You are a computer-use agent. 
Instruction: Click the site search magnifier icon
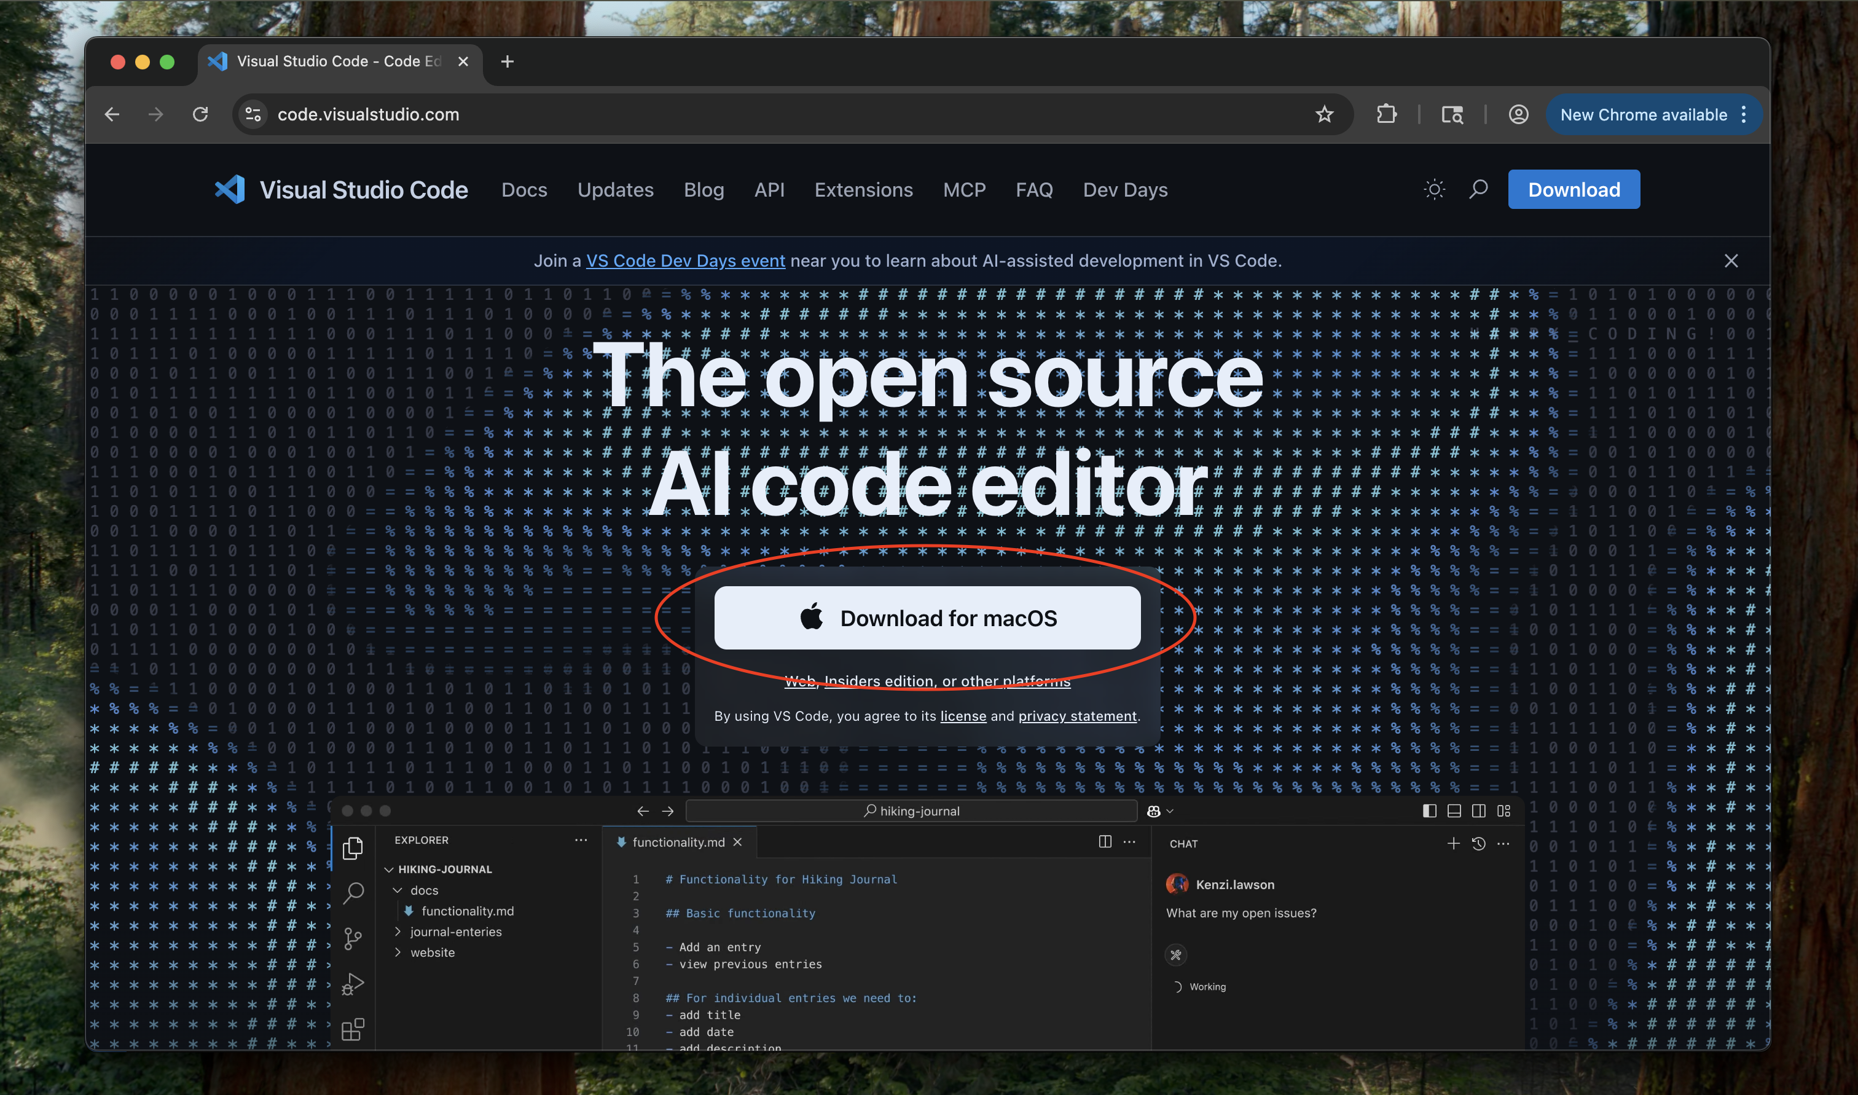[1478, 190]
